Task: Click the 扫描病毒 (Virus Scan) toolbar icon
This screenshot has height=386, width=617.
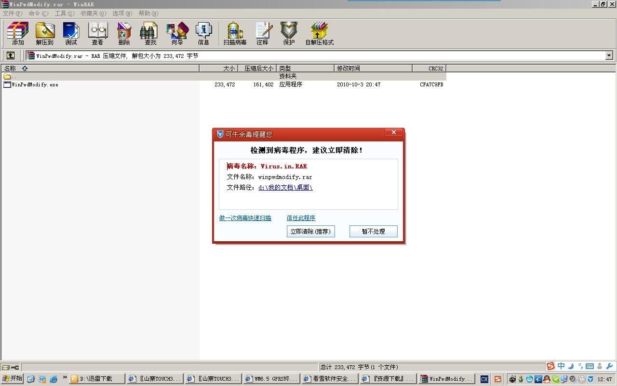Action: tap(235, 33)
